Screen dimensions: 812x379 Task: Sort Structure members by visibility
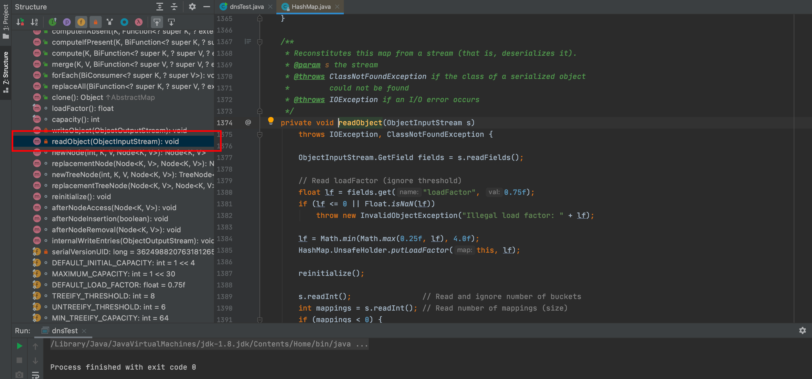click(20, 22)
